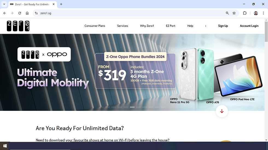Click the Zero1 logo in header
The height and width of the screenshot is (150, 268).
[x=18, y=26]
